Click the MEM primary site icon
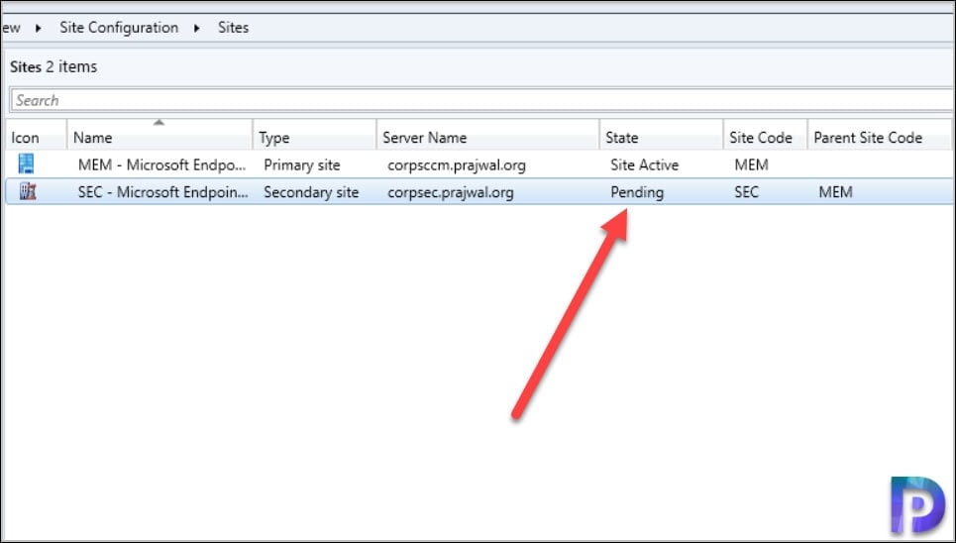Image resolution: width=956 pixels, height=543 pixels. tap(26, 163)
